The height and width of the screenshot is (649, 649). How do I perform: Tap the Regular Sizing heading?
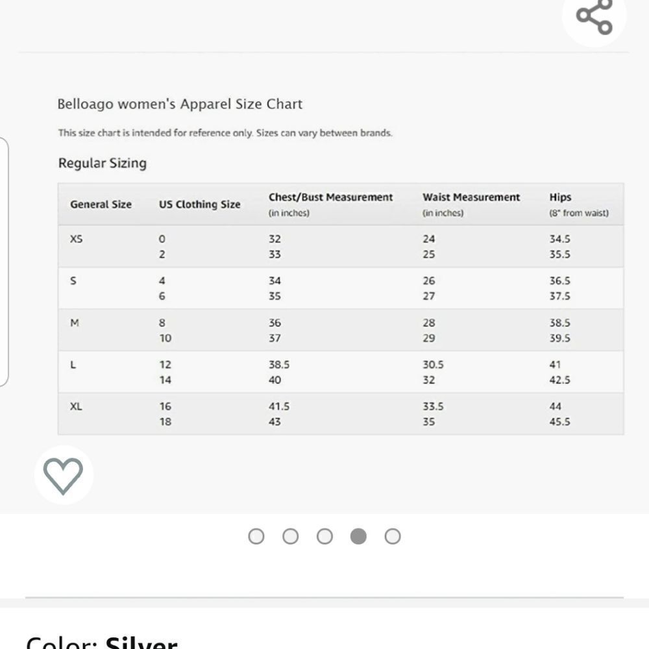(103, 163)
